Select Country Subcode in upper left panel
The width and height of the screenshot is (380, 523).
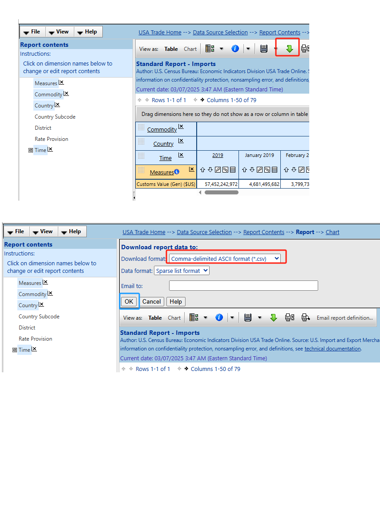(55, 117)
